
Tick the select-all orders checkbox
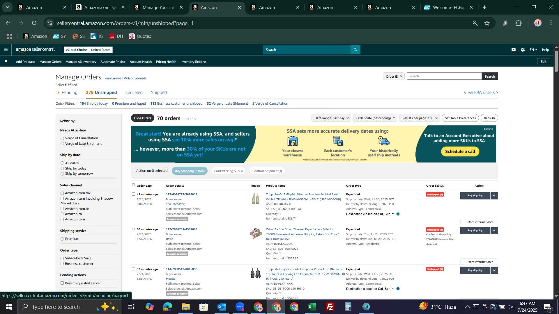click(133, 185)
